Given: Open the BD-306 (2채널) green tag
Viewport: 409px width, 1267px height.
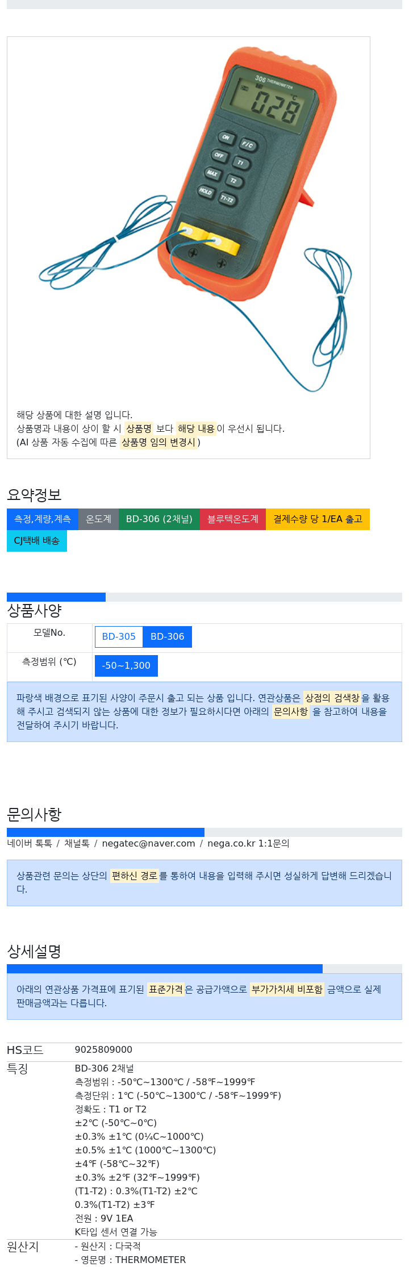Looking at the screenshot, I should click(159, 519).
